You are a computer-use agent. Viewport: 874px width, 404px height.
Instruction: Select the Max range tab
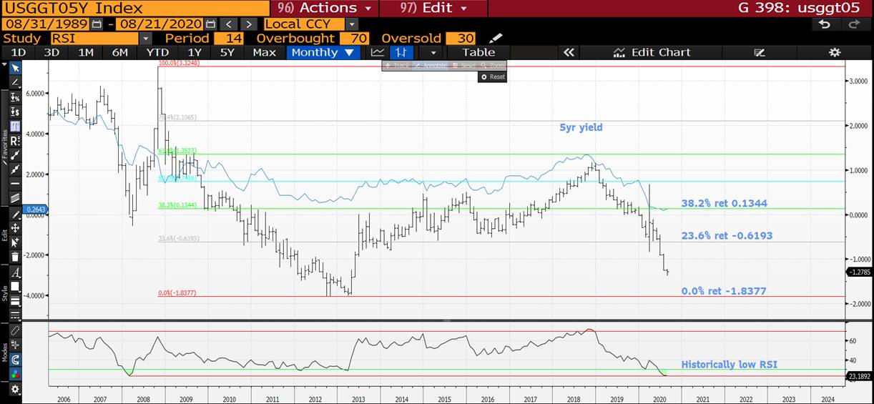pyautogui.click(x=265, y=52)
